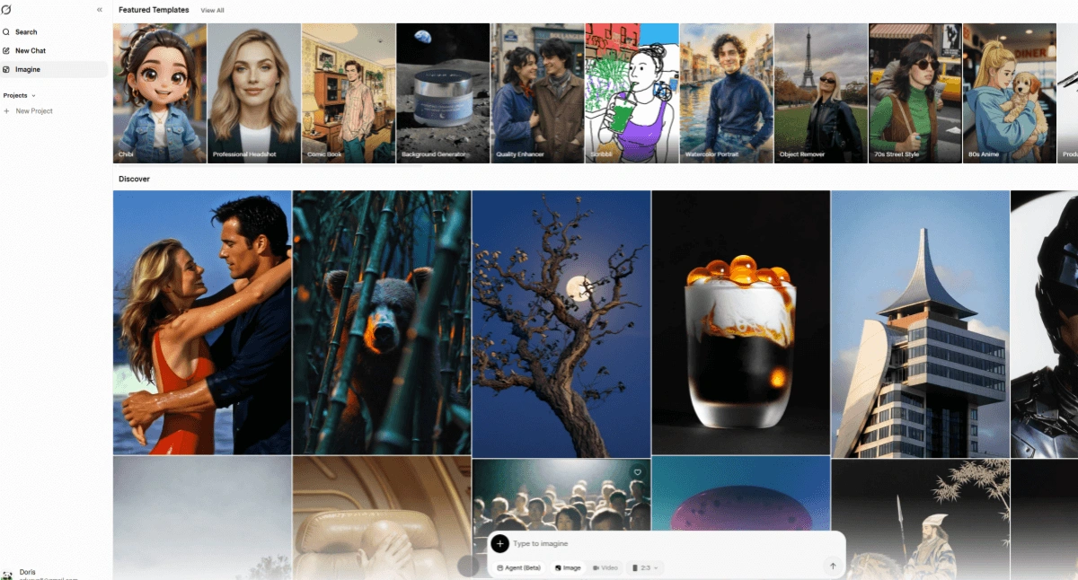1078x580 pixels.
Task: Open the 70s Street Style template
Action: (915, 92)
